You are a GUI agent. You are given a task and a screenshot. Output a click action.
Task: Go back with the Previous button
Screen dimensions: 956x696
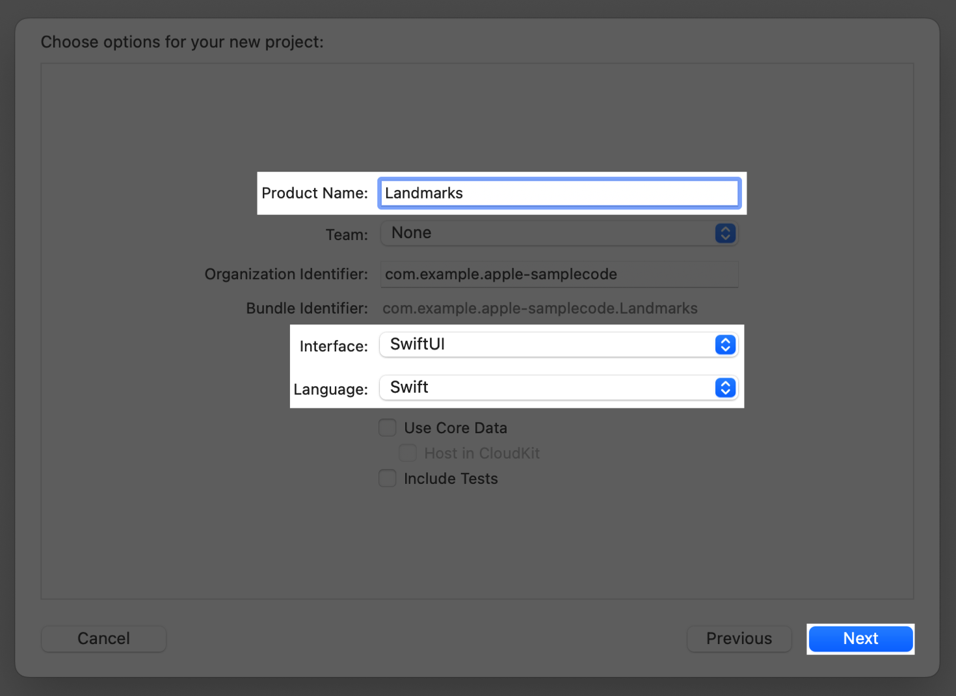pos(739,639)
